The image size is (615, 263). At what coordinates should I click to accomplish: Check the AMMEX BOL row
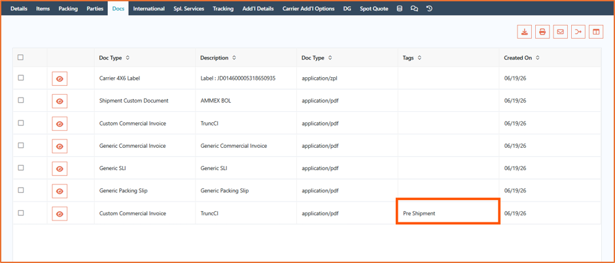[21, 100]
